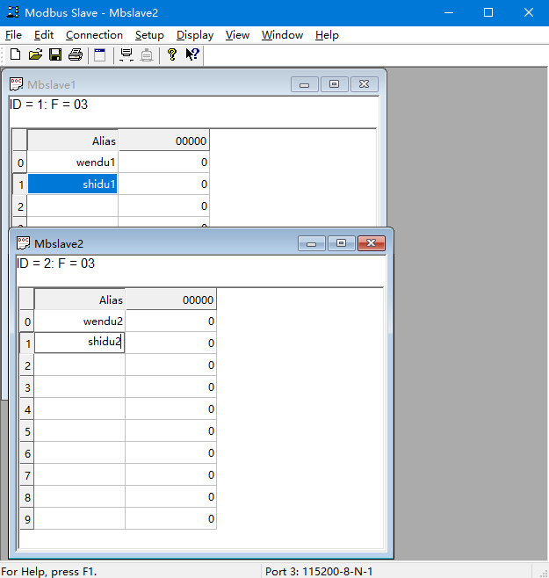Select the highlighted shidu1 cell in Mbslave1

(73, 184)
